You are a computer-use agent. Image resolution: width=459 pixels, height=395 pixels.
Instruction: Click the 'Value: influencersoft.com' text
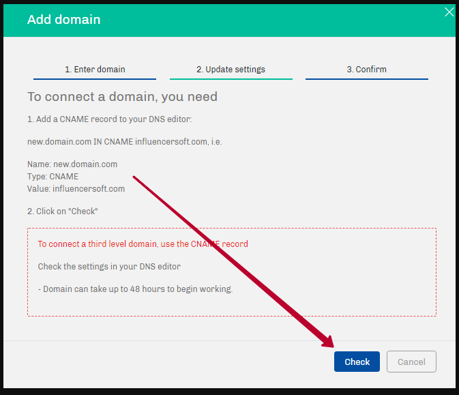(x=76, y=188)
